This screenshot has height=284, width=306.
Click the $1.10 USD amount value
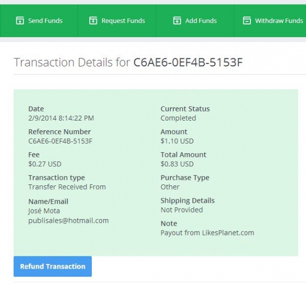[177, 141]
